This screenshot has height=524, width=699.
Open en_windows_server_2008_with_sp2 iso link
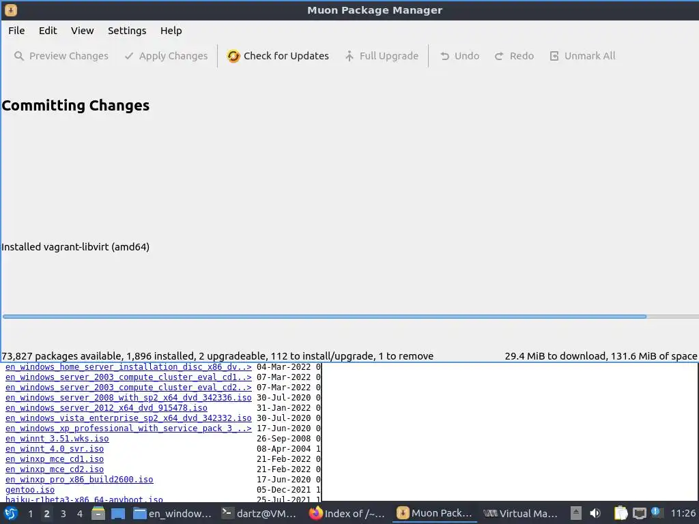(x=128, y=398)
